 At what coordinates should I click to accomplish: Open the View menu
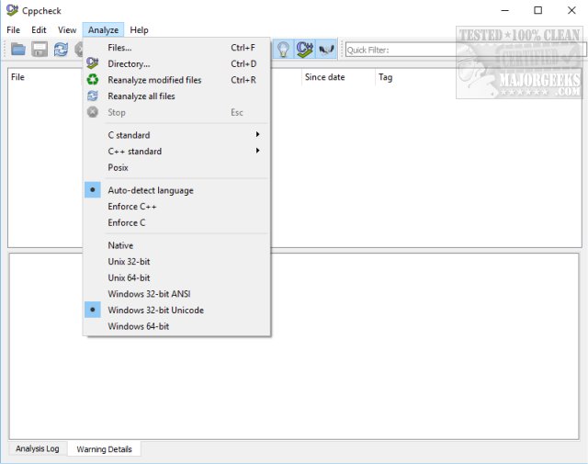click(x=67, y=30)
